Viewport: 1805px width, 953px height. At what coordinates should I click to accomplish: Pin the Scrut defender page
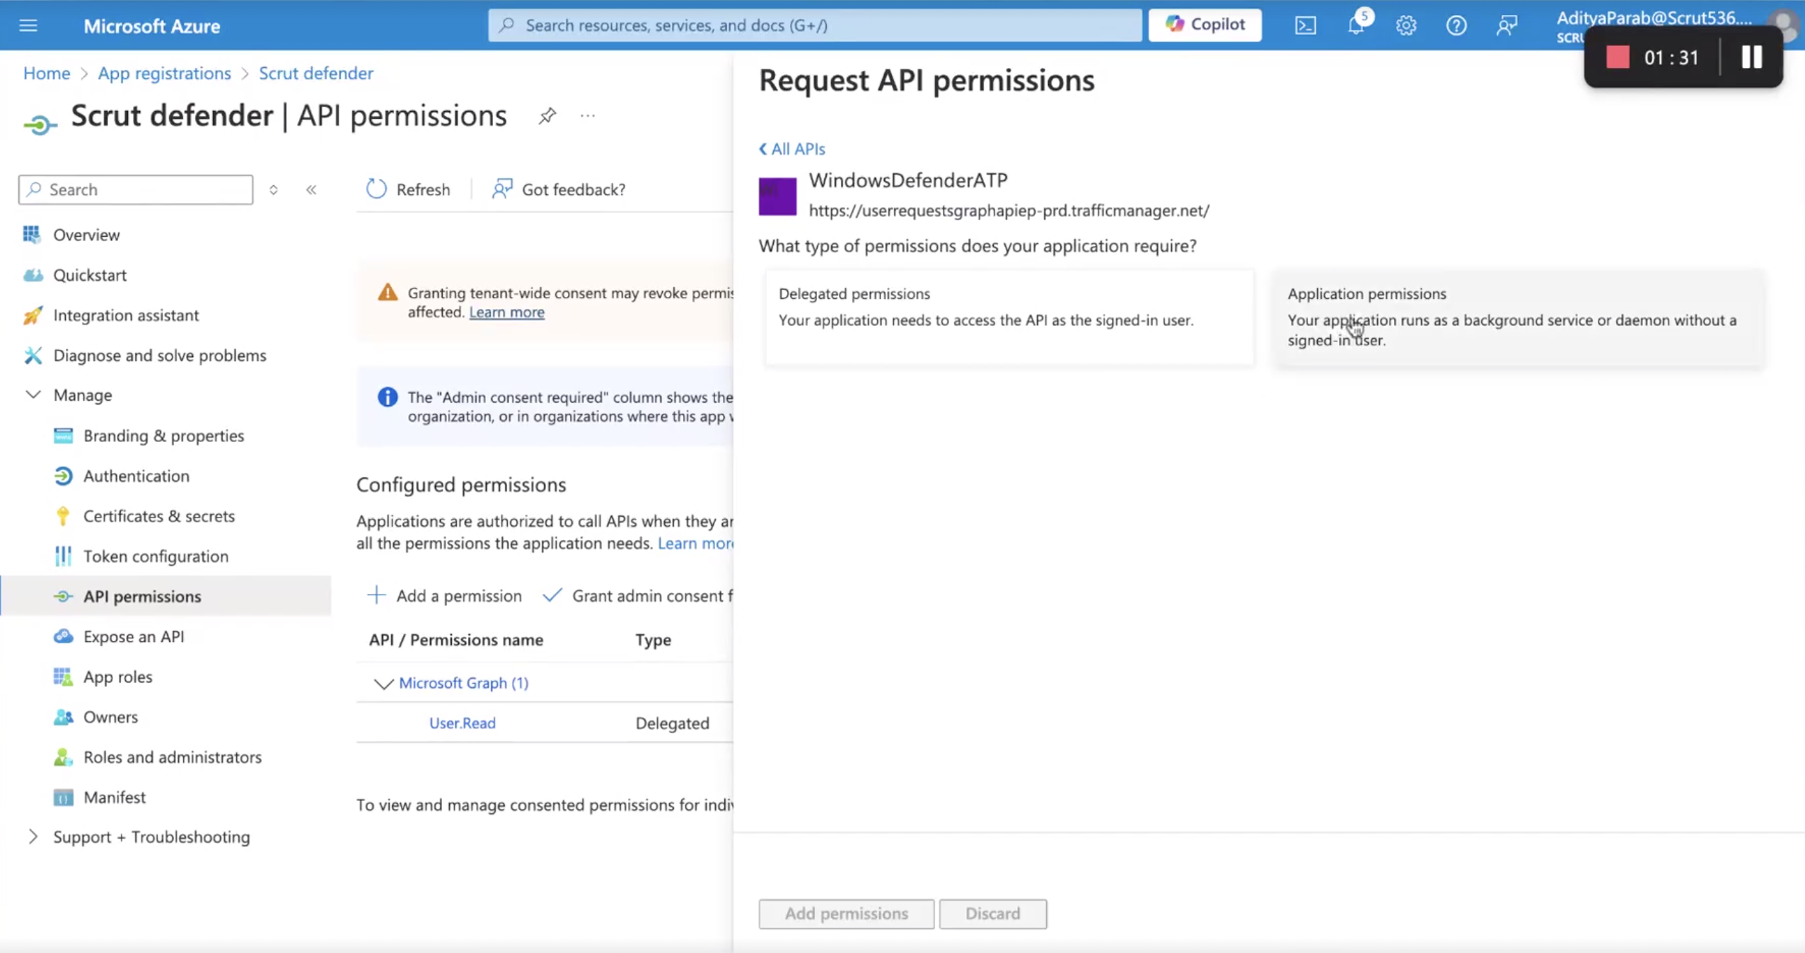tap(547, 116)
